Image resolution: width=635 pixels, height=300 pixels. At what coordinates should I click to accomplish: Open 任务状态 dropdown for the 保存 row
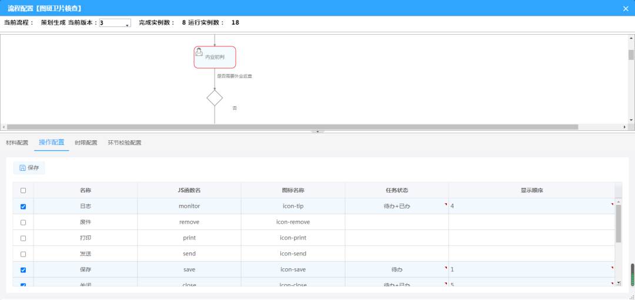pos(396,269)
